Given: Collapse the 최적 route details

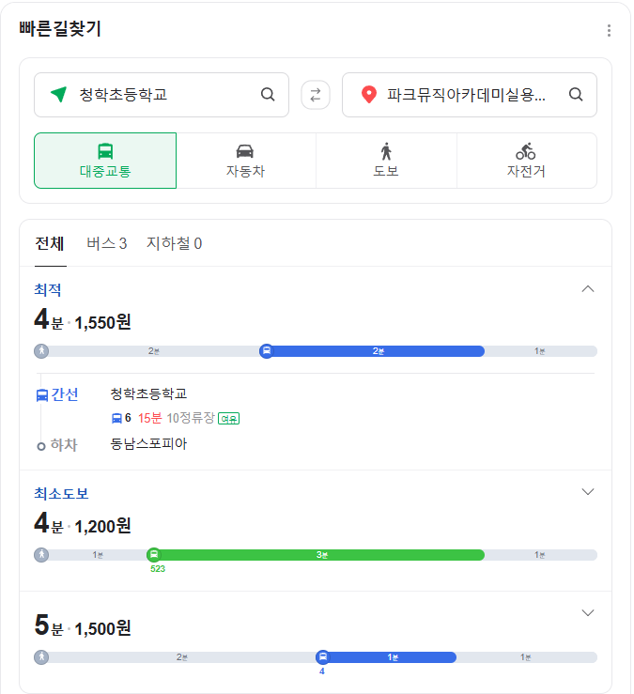Looking at the screenshot, I should (x=588, y=289).
